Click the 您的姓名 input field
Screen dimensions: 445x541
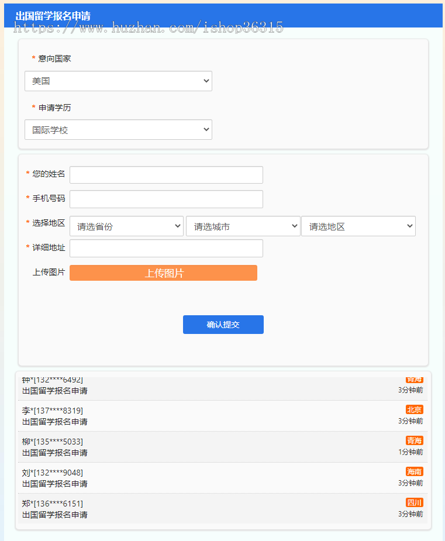click(x=166, y=175)
